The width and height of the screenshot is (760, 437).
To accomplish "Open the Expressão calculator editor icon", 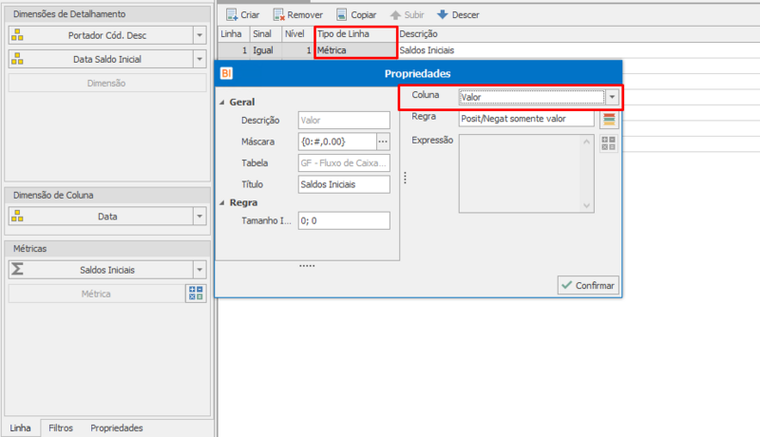I will 609,143.
